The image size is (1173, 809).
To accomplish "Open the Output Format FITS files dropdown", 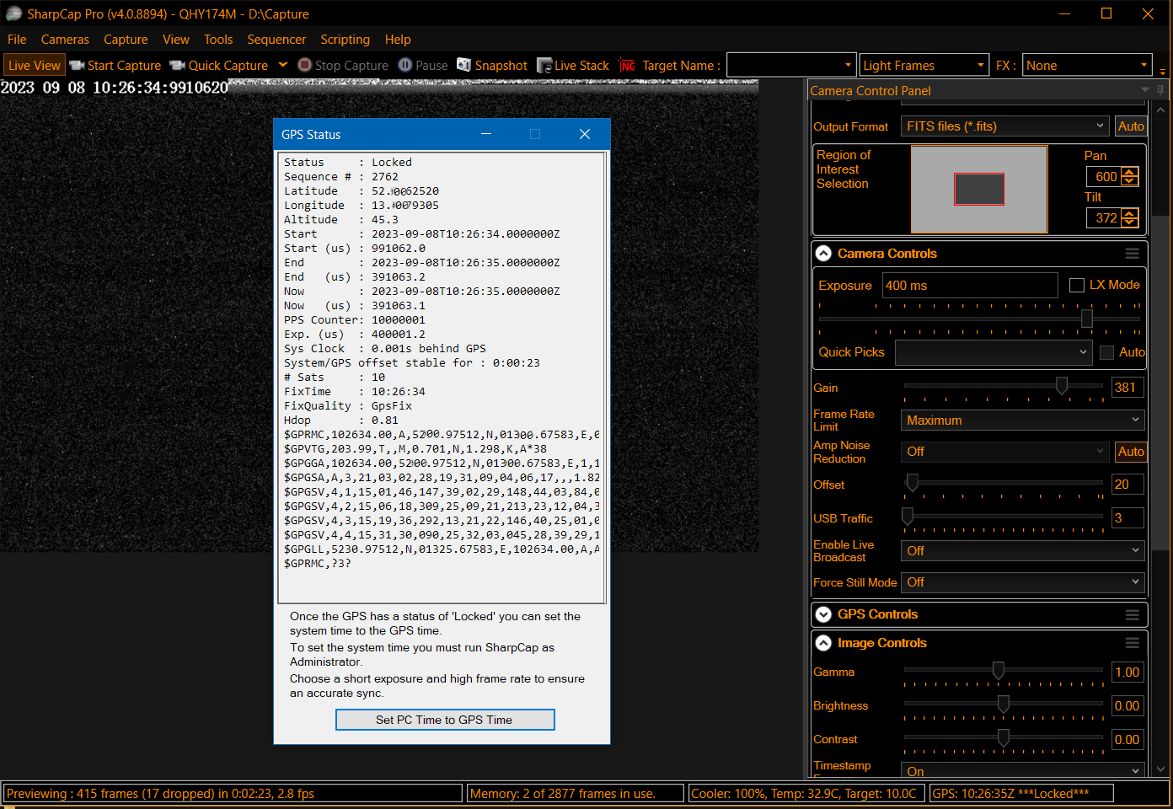I will 1004,126.
